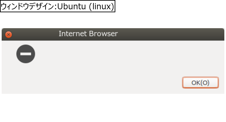The height and width of the screenshot is (122, 226).
Task: Click the black-bordered window design caption box
Action: [x=57, y=6]
